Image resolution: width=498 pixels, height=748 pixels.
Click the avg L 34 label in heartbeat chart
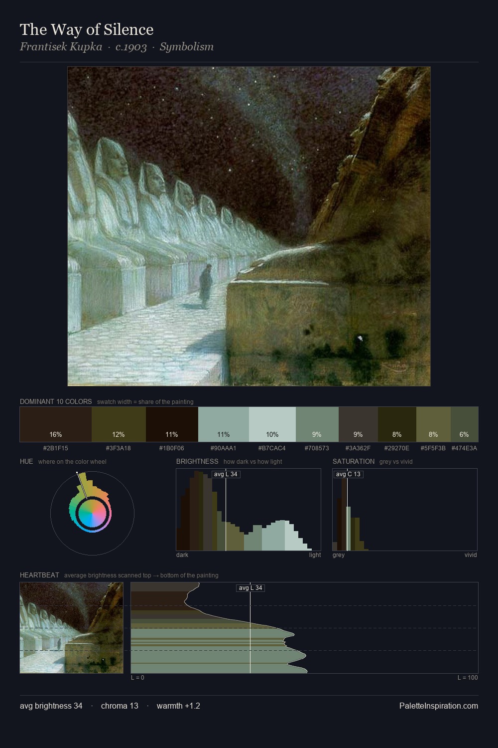[250, 588]
